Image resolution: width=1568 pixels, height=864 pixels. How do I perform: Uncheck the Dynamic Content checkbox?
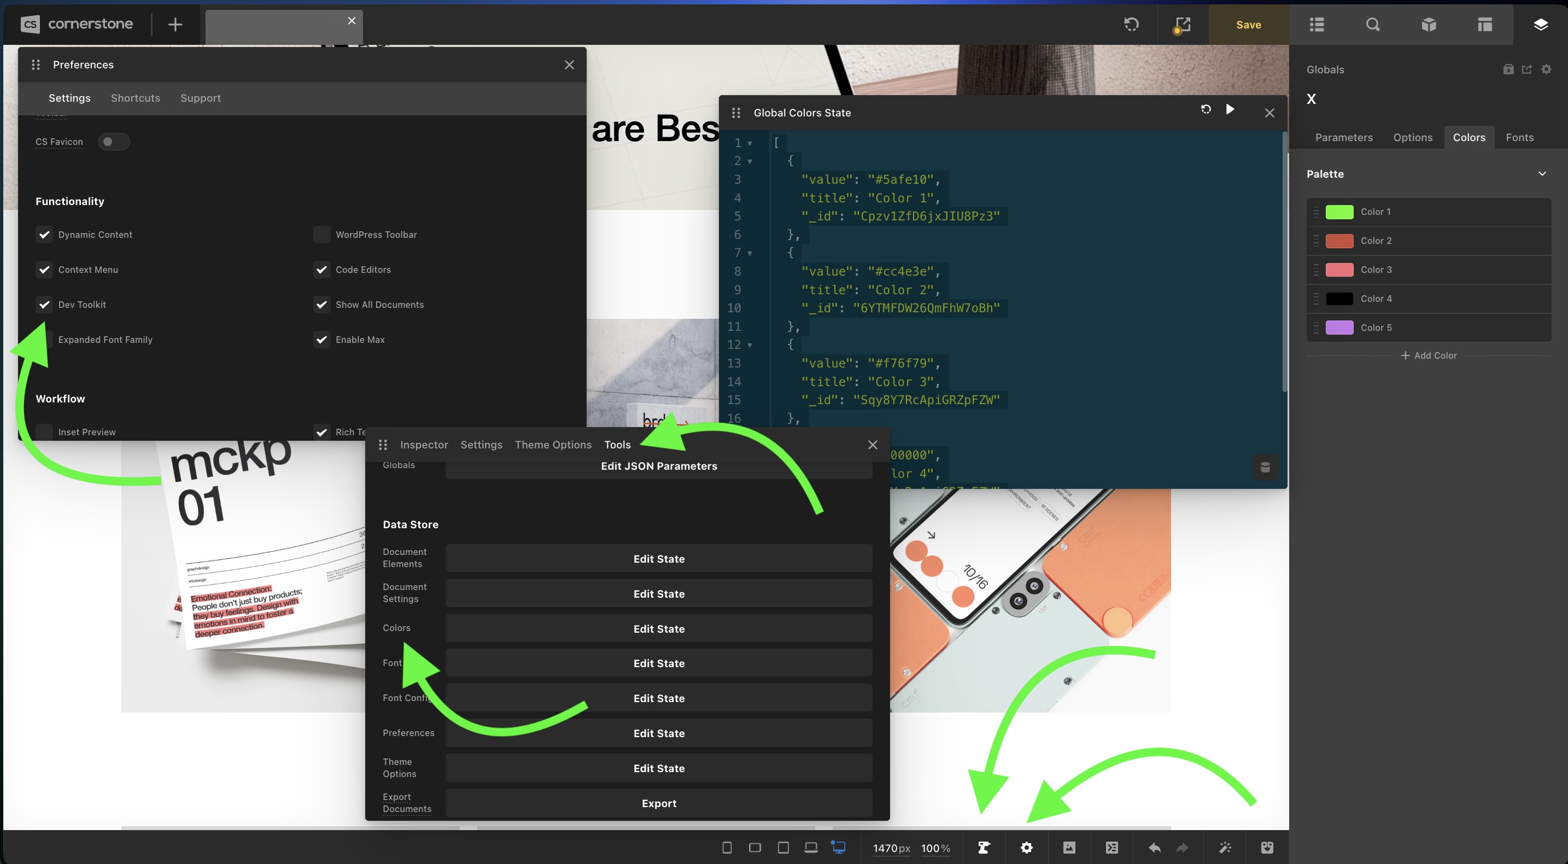click(44, 235)
